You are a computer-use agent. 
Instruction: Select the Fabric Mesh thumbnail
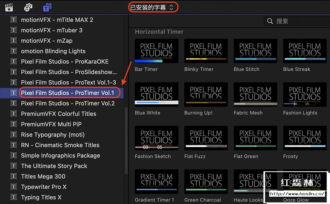point(255,94)
